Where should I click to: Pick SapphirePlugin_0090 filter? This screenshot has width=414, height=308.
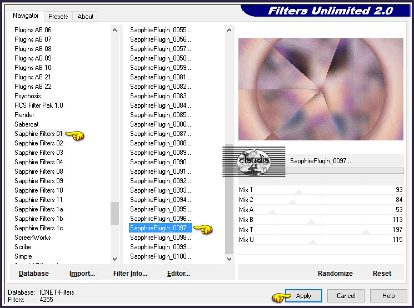pos(161,162)
